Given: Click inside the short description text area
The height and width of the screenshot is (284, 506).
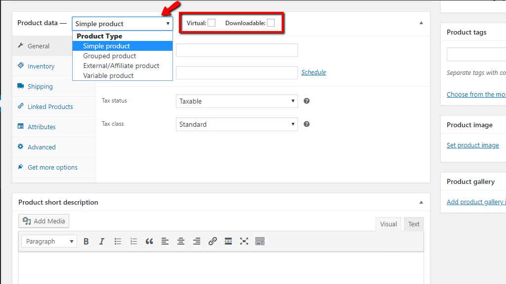Looking at the screenshot, I should [x=221, y=268].
